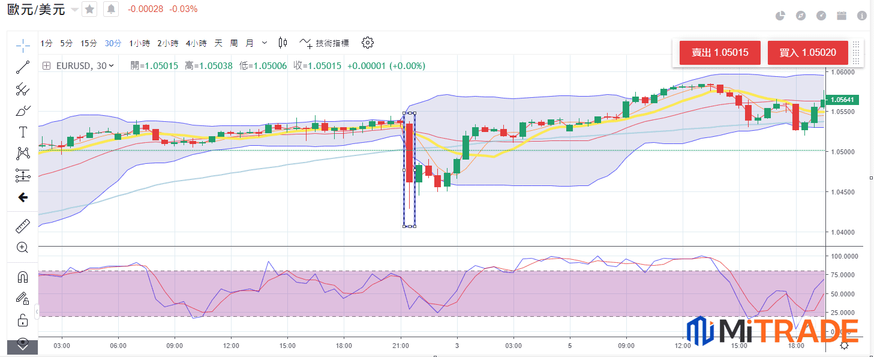Image resolution: width=874 pixels, height=357 pixels.
Task: Click the pie chart icon at top right
Action: (780, 16)
